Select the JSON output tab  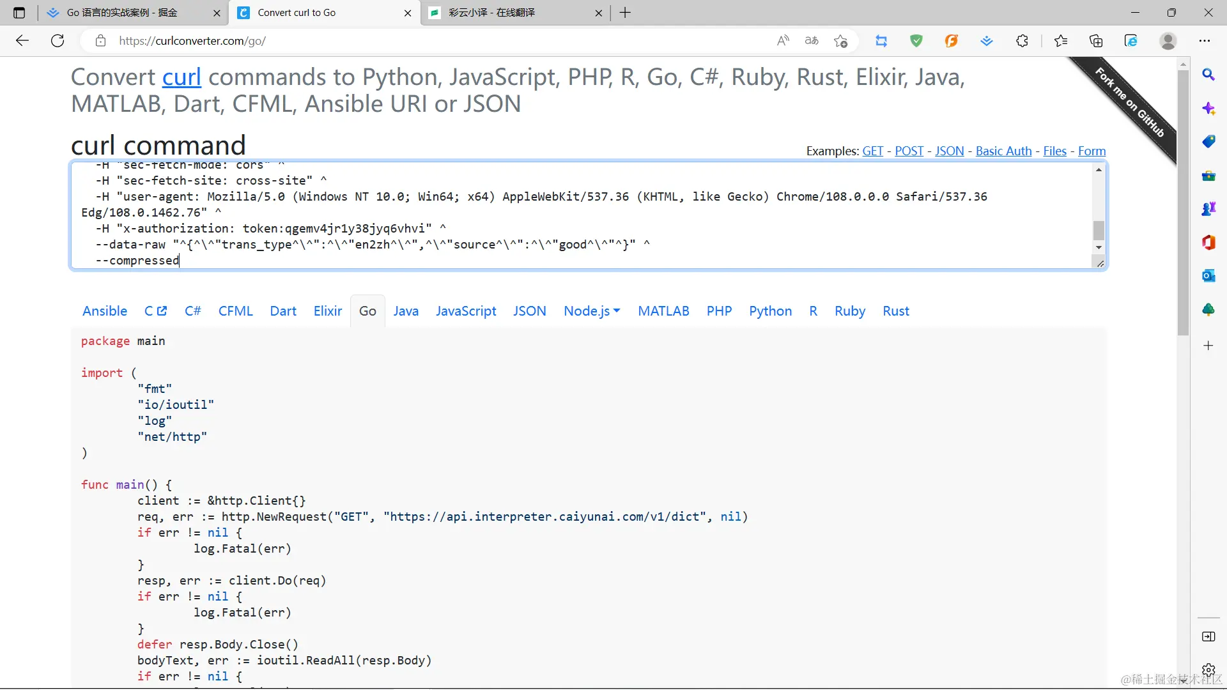tap(529, 311)
